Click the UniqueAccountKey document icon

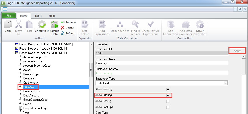[x=21, y=108]
